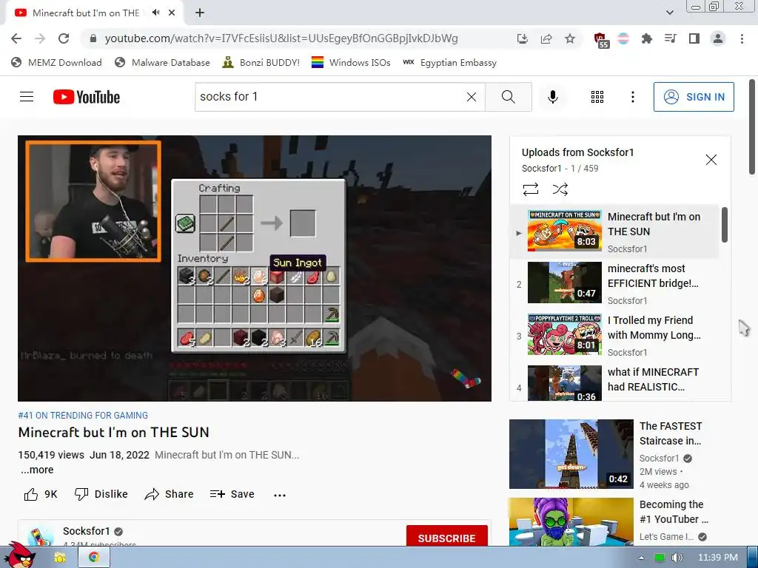The width and height of the screenshot is (758, 568).
Task: Click the Socksfor1 sock watermark in video
Action: [466, 379]
